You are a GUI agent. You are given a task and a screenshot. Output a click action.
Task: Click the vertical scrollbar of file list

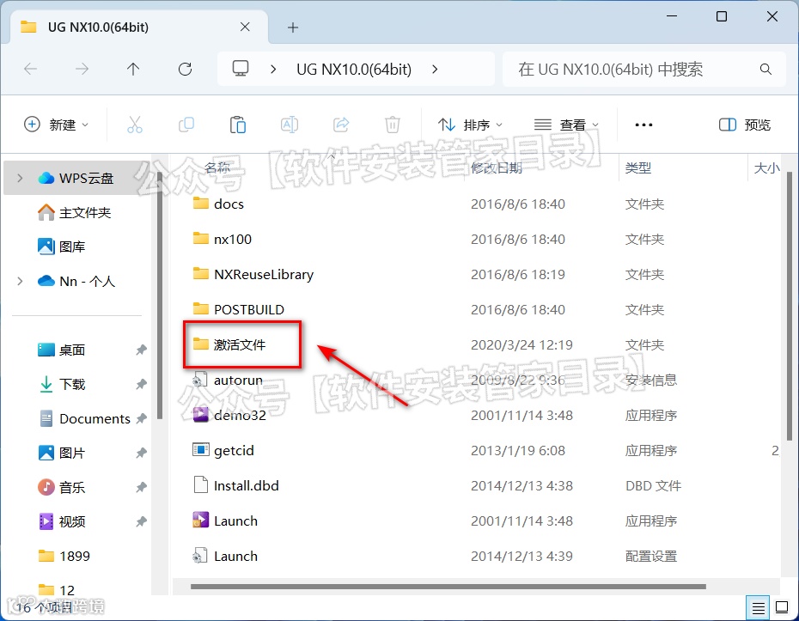(x=790, y=306)
